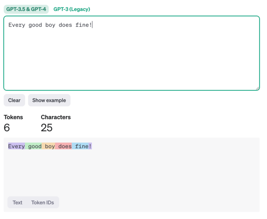
Task: Click the red 'does' token highlight
Action: (x=63, y=146)
